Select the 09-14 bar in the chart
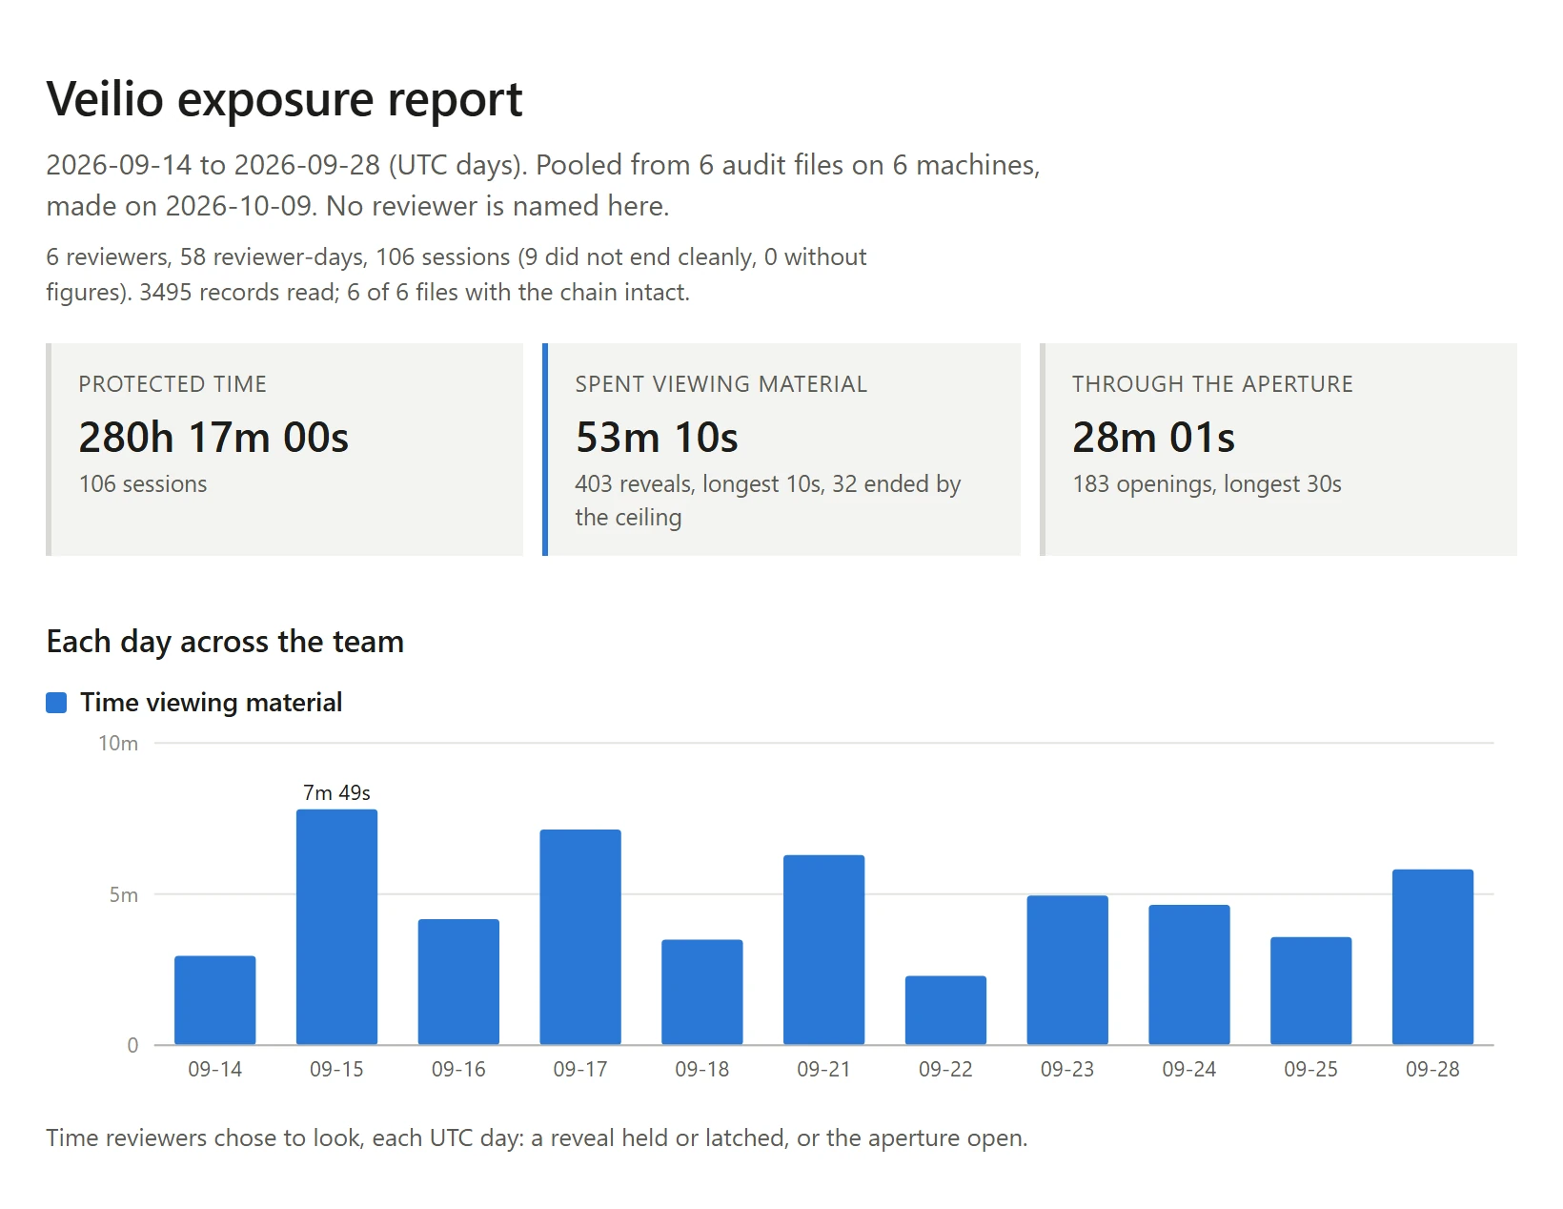This screenshot has height=1209, width=1563. 215,1000
